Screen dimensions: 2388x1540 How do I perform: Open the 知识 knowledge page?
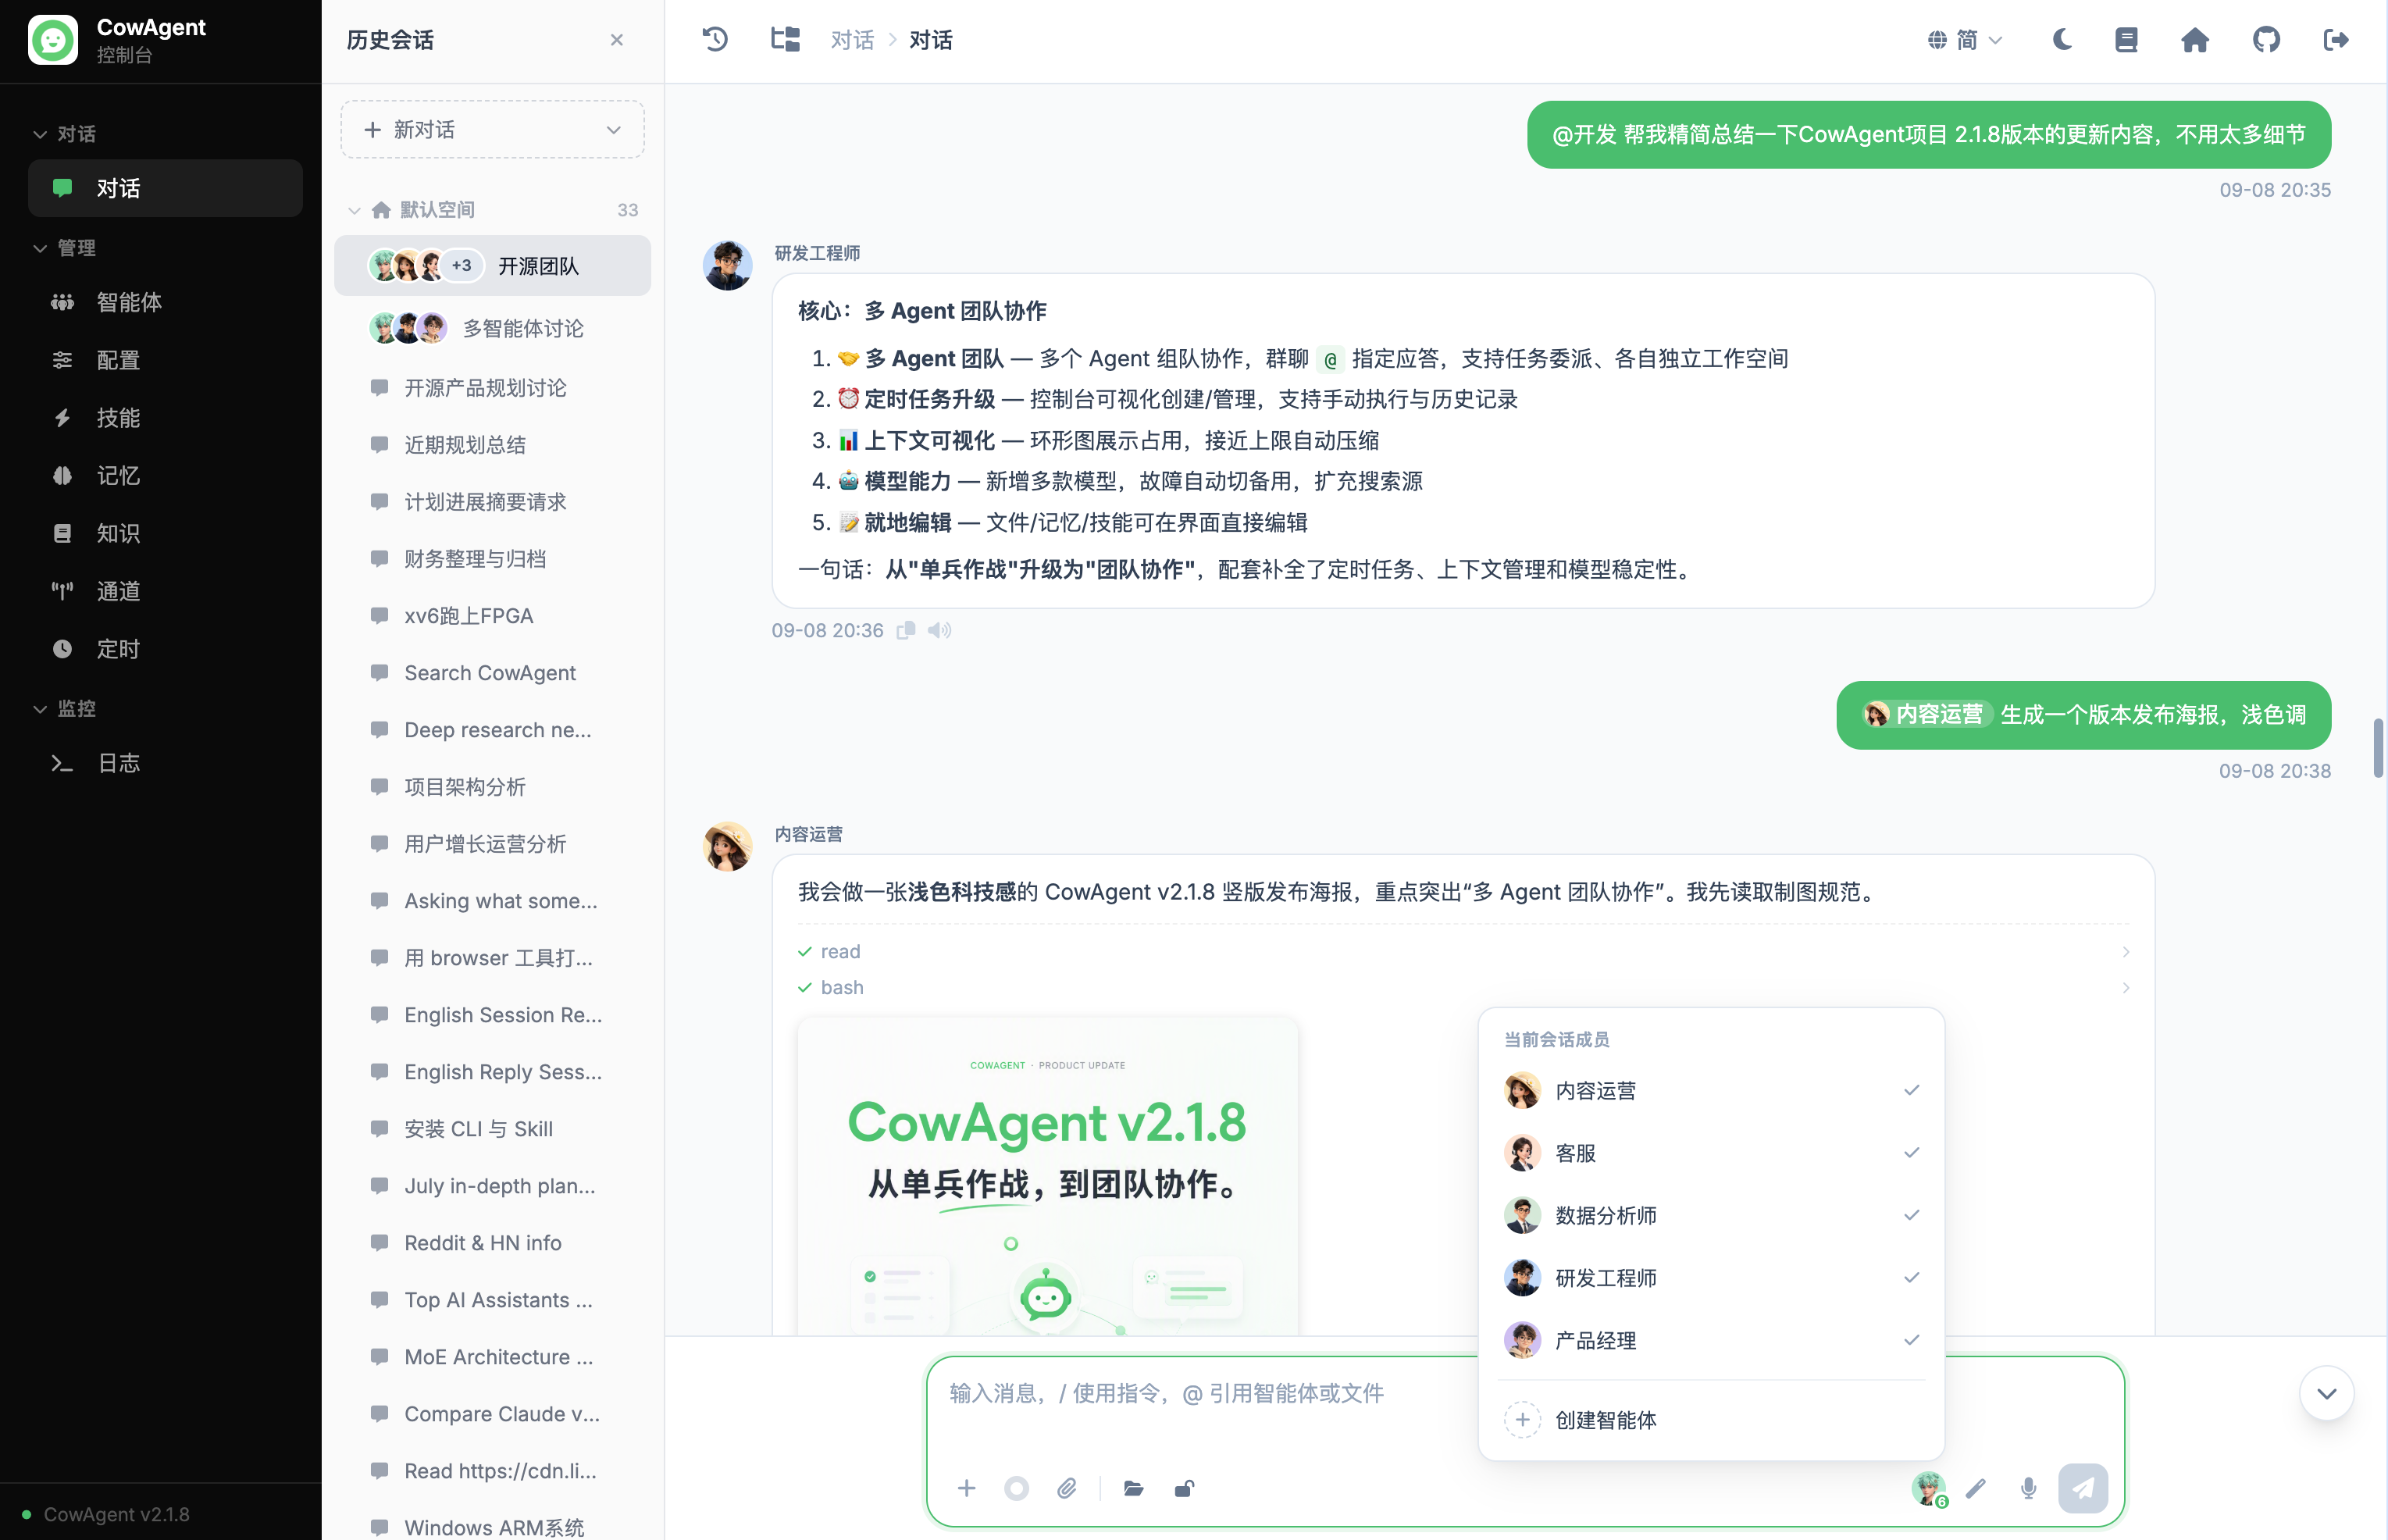(x=165, y=534)
